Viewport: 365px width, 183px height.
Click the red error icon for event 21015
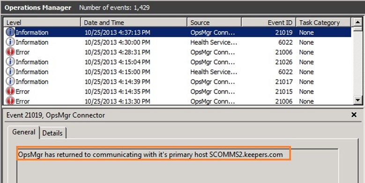pyautogui.click(x=10, y=91)
